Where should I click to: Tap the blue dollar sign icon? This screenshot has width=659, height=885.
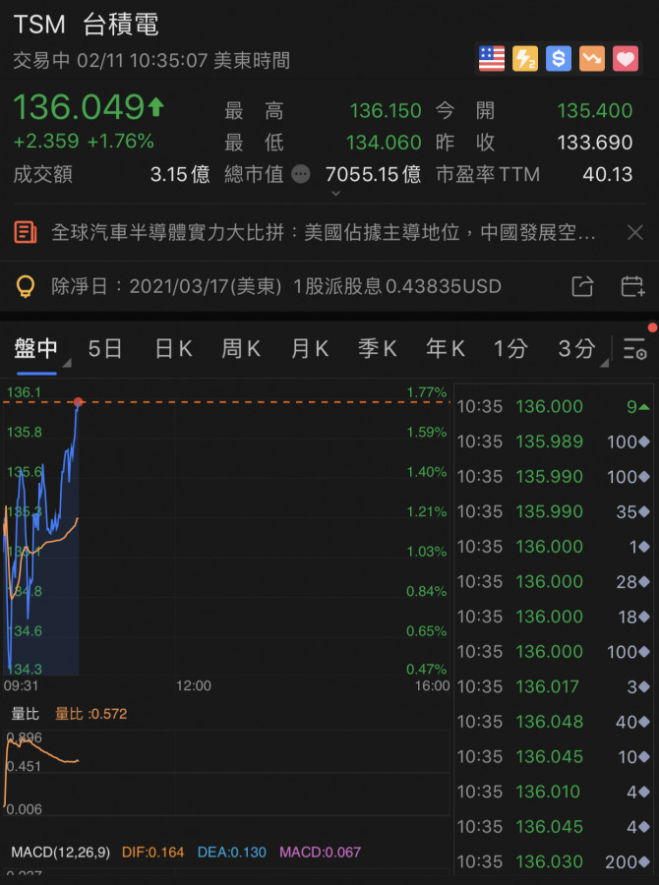point(559,59)
